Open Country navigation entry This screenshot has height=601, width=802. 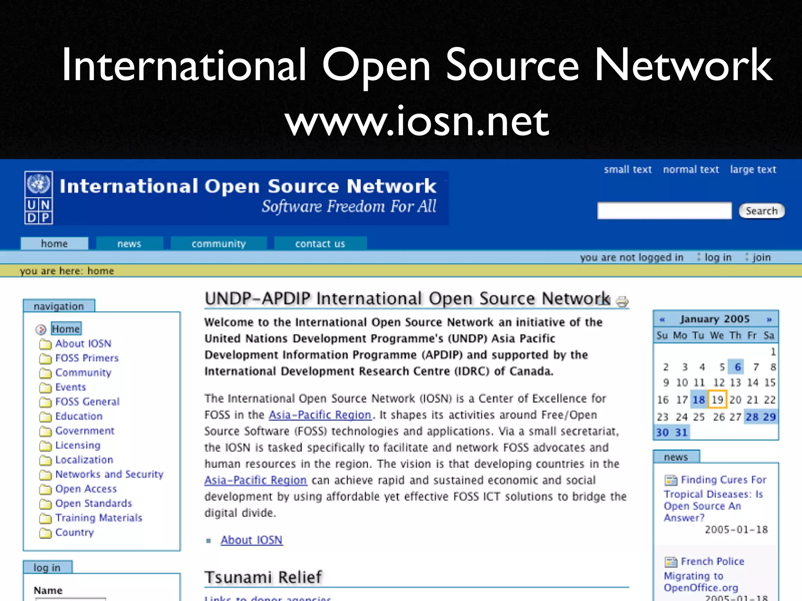coord(75,532)
